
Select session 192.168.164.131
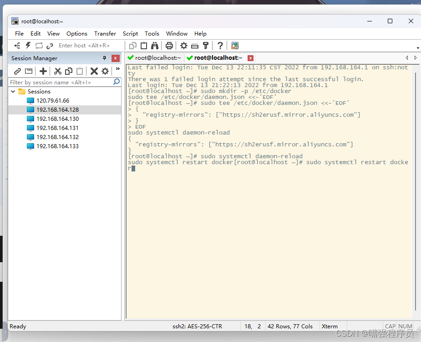[x=57, y=128]
